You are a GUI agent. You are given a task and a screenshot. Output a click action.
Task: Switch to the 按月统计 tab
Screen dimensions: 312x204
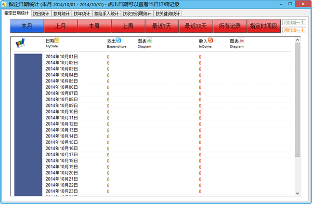(x=61, y=13)
